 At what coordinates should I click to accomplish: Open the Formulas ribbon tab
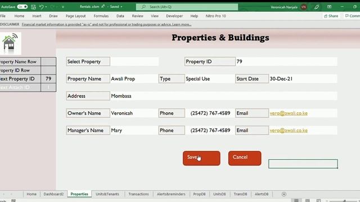pyautogui.click(x=101, y=16)
